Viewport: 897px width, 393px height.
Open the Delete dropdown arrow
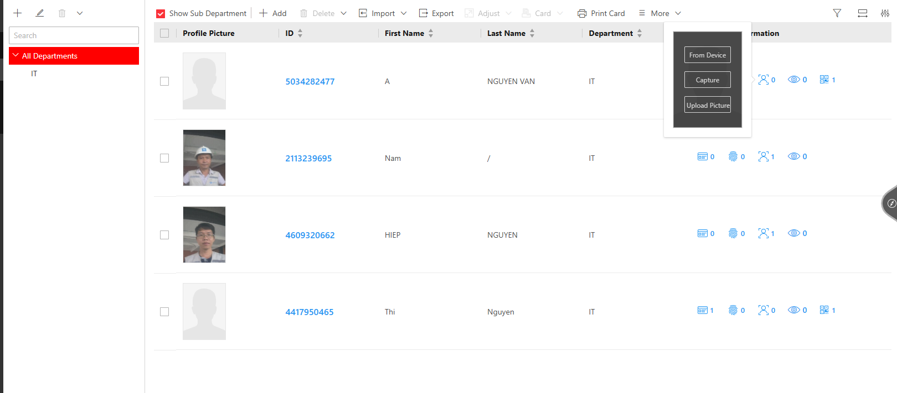coord(343,13)
